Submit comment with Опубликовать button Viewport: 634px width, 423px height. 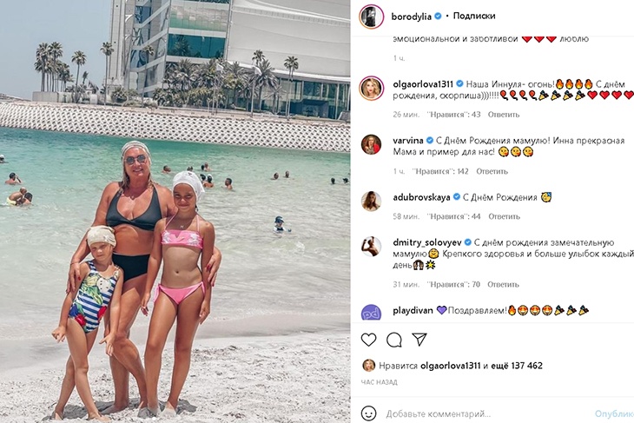(x=614, y=413)
